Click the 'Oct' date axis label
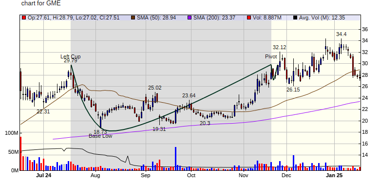 (191, 175)
